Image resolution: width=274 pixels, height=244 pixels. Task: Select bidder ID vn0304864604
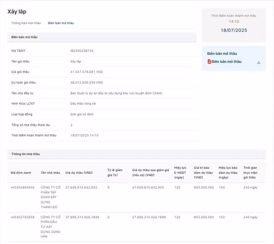pos(23,187)
